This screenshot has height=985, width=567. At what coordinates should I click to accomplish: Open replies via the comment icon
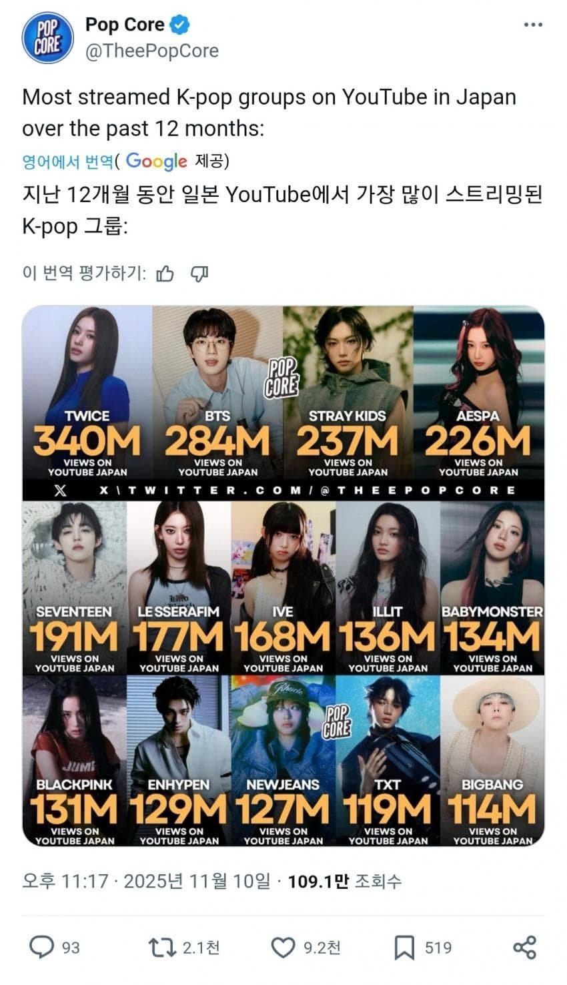(42, 947)
